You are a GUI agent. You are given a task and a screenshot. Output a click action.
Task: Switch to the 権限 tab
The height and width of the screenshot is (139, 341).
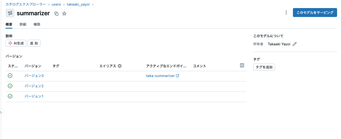(x=37, y=24)
